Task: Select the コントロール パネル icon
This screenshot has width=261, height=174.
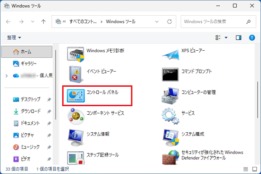Action: click(76, 96)
